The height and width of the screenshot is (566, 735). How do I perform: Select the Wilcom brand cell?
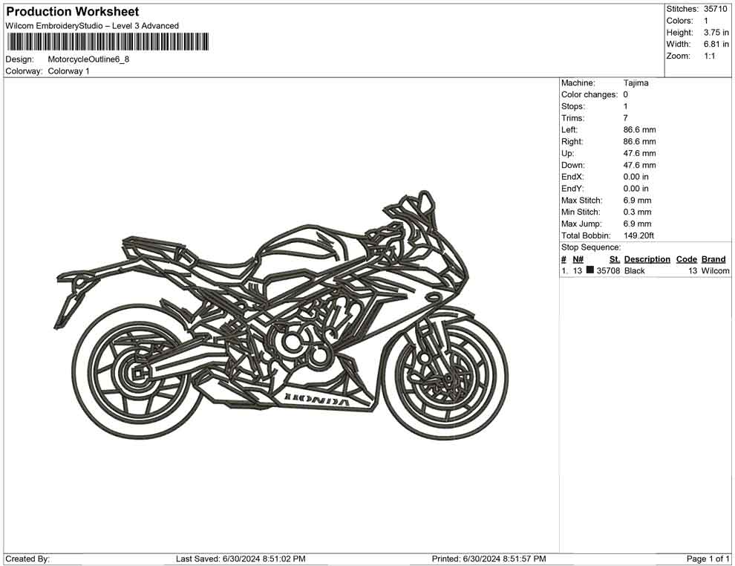point(715,270)
